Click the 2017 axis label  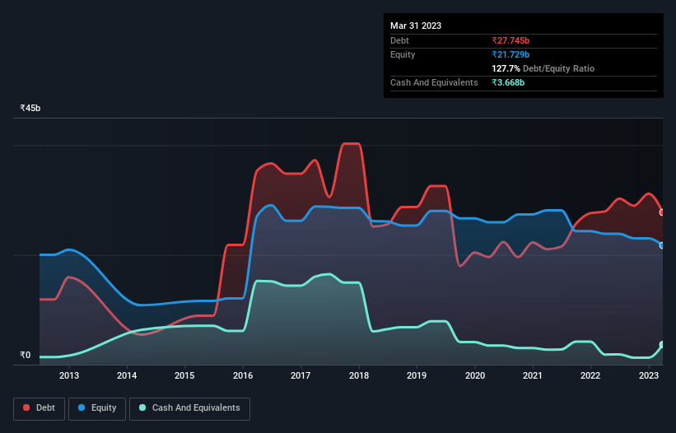pos(301,375)
